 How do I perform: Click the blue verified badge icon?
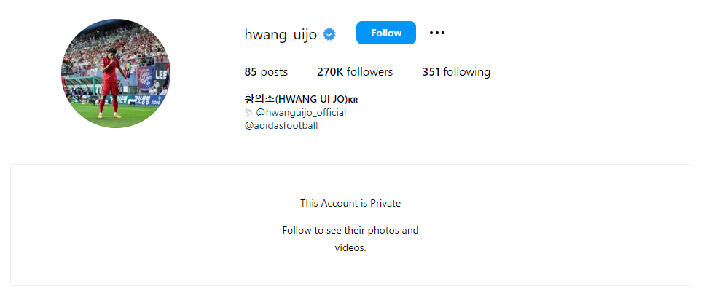pos(329,34)
